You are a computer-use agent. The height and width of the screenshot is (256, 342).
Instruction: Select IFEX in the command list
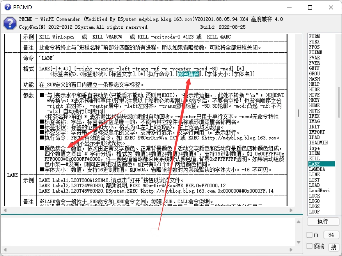[x=314, y=116]
